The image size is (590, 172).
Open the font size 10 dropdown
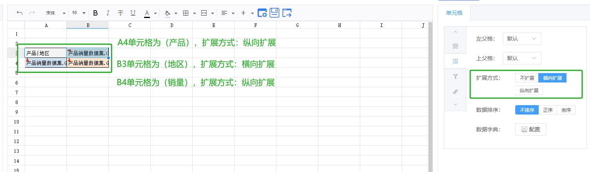tap(79, 13)
